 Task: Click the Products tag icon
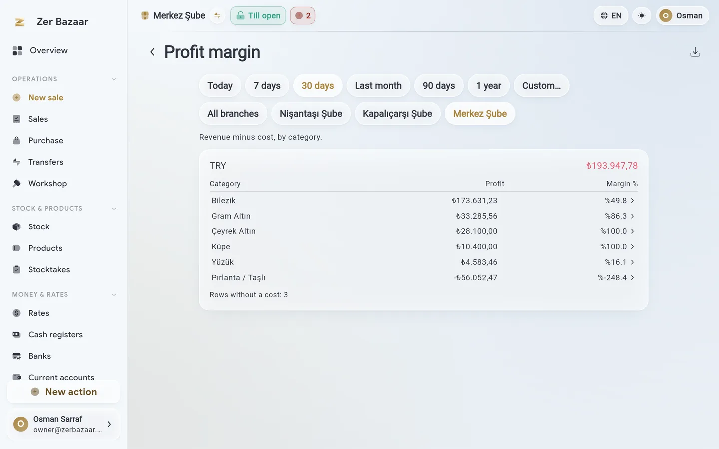pyautogui.click(x=16, y=248)
